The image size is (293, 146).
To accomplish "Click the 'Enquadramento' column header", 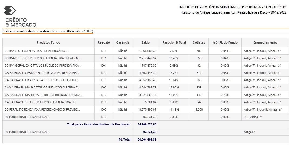I will (265, 42).
